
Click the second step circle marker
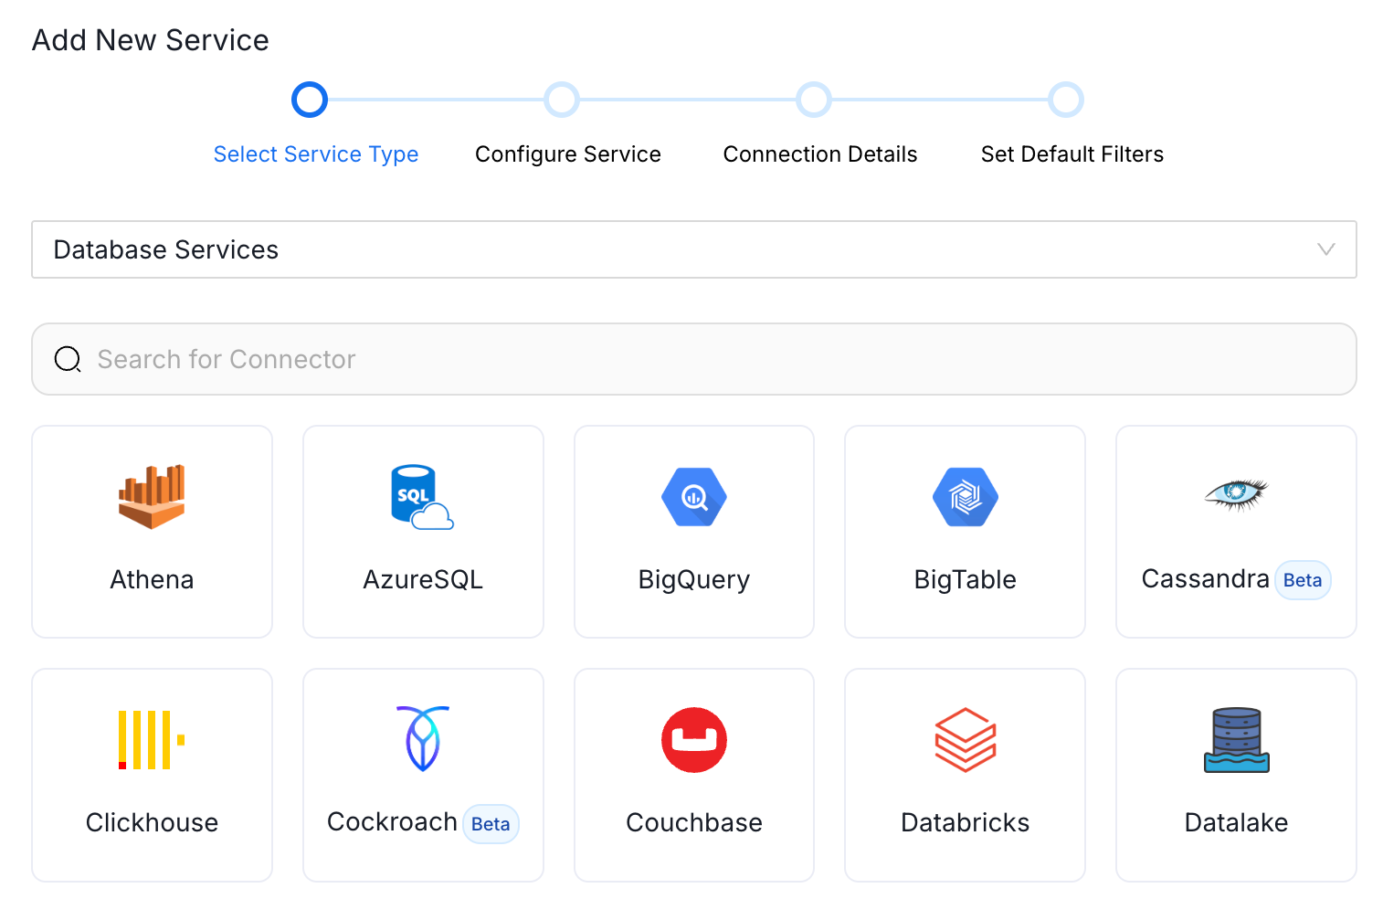tap(562, 100)
